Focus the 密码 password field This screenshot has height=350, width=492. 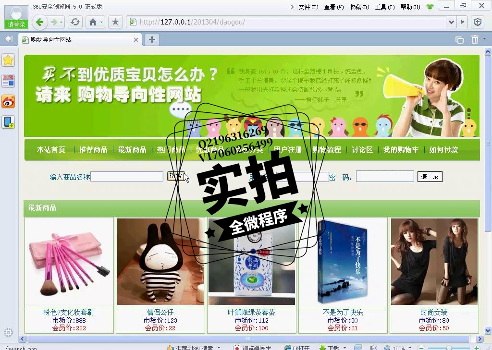pos(385,176)
